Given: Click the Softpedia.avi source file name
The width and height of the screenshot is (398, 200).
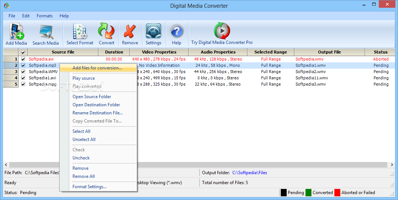Looking at the screenshot, I should click(x=41, y=59).
